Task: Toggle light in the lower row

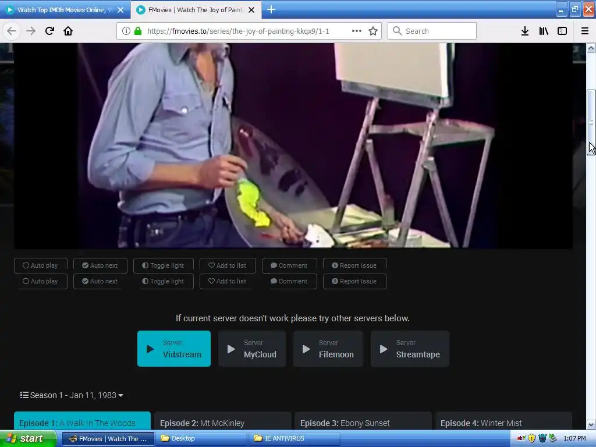Action: pyautogui.click(x=164, y=281)
